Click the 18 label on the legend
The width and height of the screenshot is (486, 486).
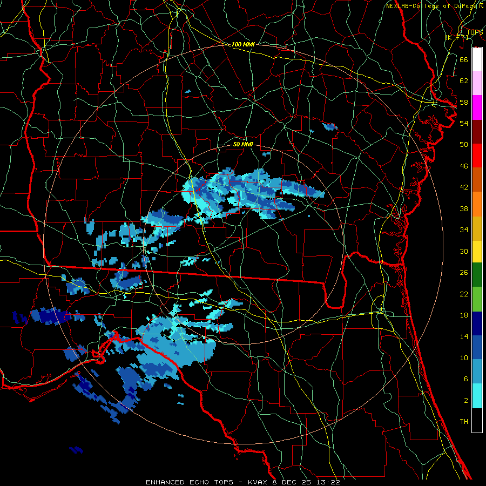(x=464, y=315)
